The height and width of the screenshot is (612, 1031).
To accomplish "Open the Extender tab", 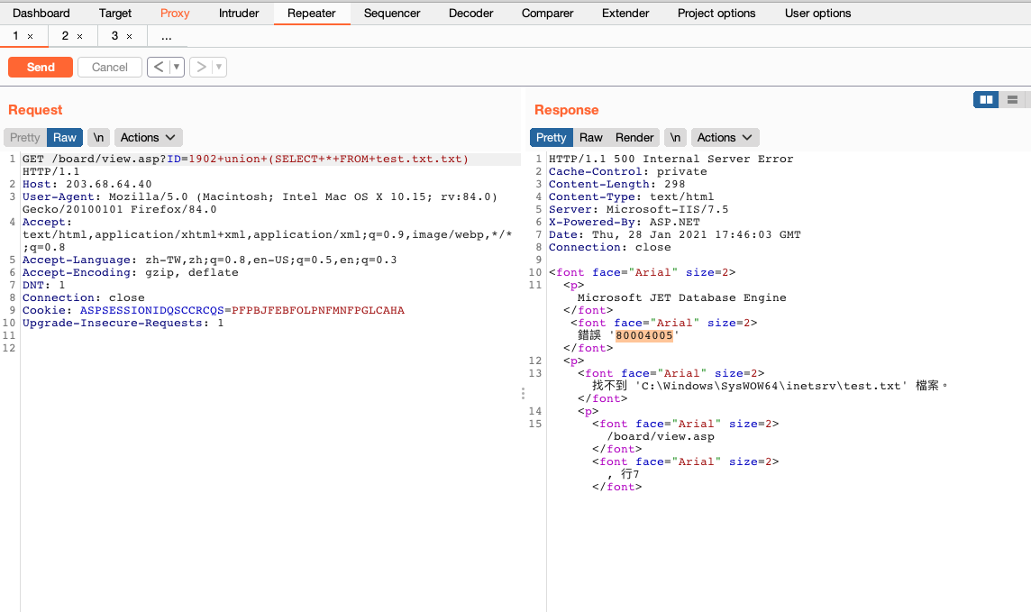I will pyautogui.click(x=625, y=14).
